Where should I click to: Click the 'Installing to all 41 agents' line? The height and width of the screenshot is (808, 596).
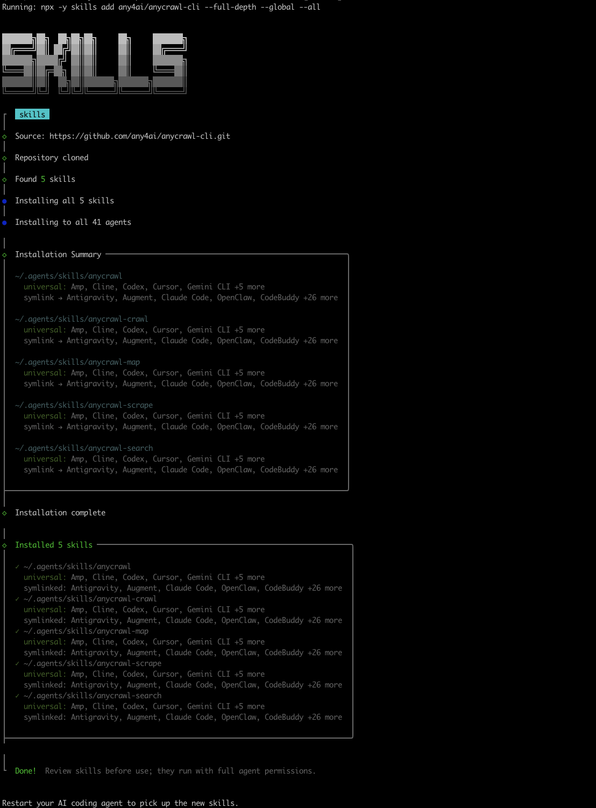pyautogui.click(x=73, y=222)
